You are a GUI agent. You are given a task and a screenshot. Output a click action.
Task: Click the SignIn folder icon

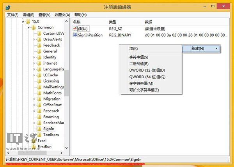pos(39,128)
